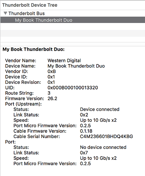
Task: Click the cable serial number C4M236601BHDQ4KBG
Action: tap(107, 137)
